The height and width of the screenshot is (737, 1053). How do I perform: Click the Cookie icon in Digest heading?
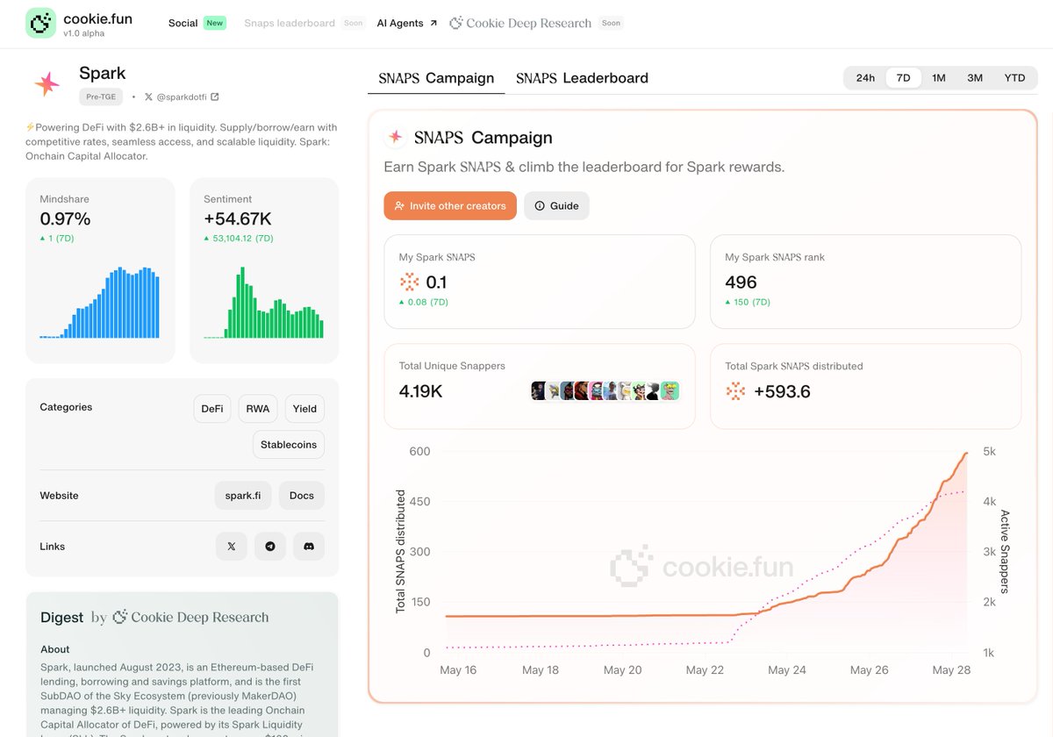[x=120, y=617]
